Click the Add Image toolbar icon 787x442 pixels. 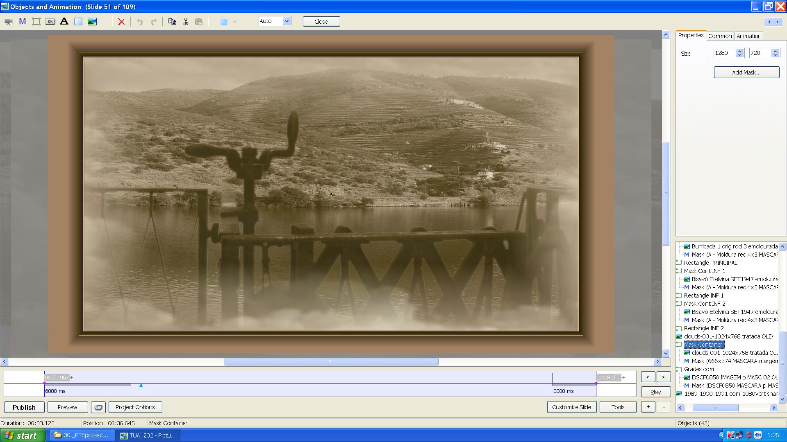[92, 22]
